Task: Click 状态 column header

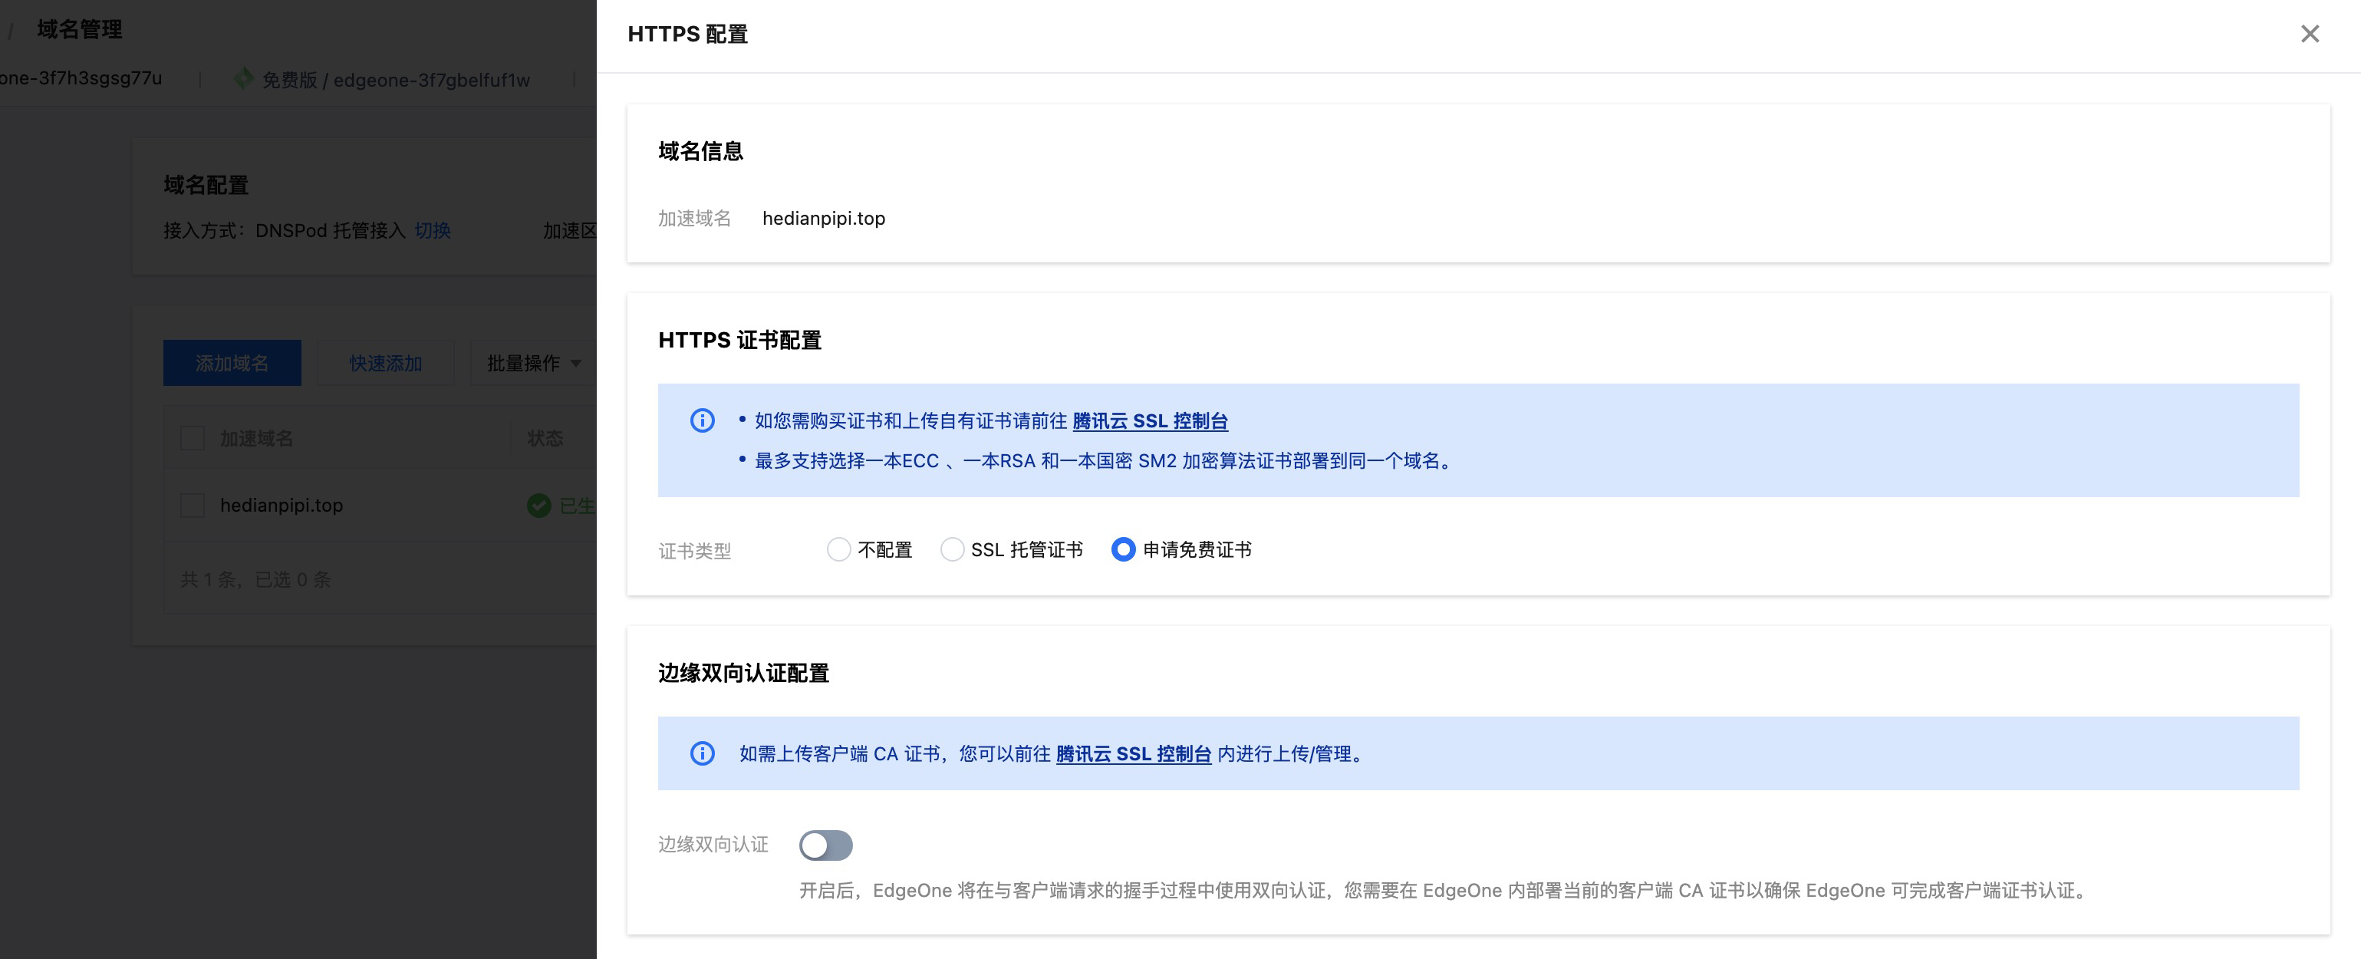Action: [x=545, y=438]
